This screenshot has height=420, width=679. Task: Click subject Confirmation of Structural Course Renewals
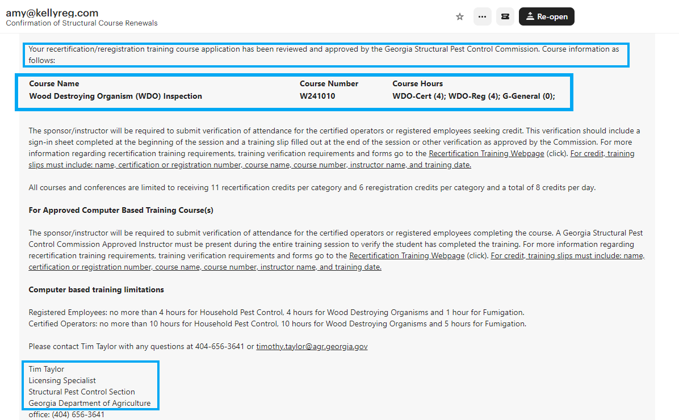tap(82, 23)
